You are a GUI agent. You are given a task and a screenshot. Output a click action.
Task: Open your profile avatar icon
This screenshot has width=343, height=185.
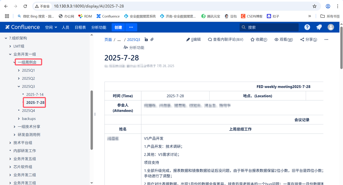[331, 27]
